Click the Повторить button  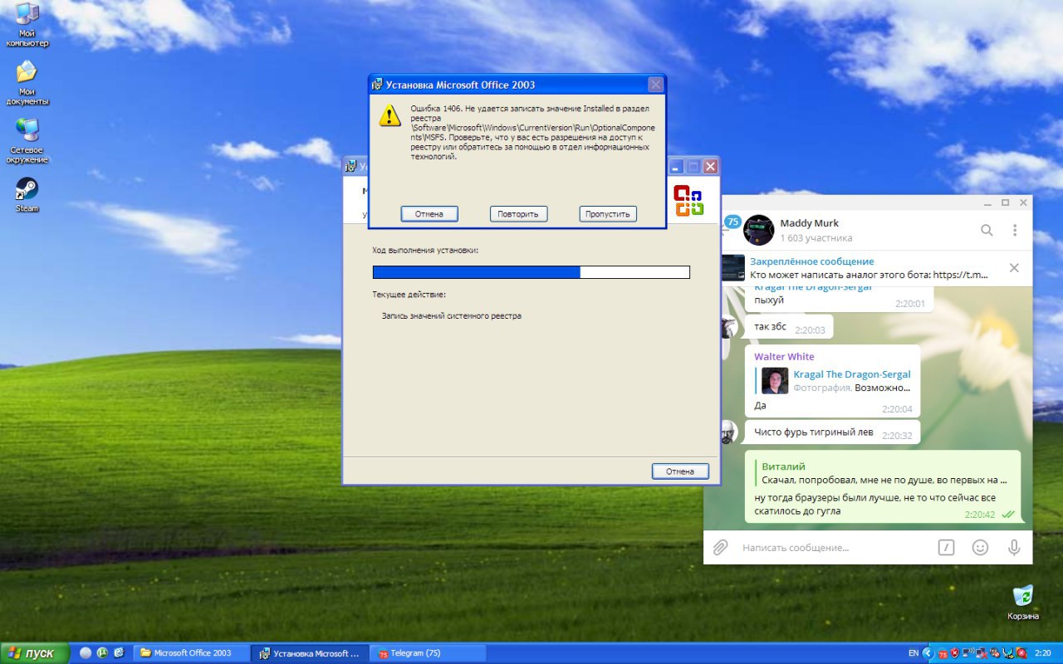pos(518,214)
